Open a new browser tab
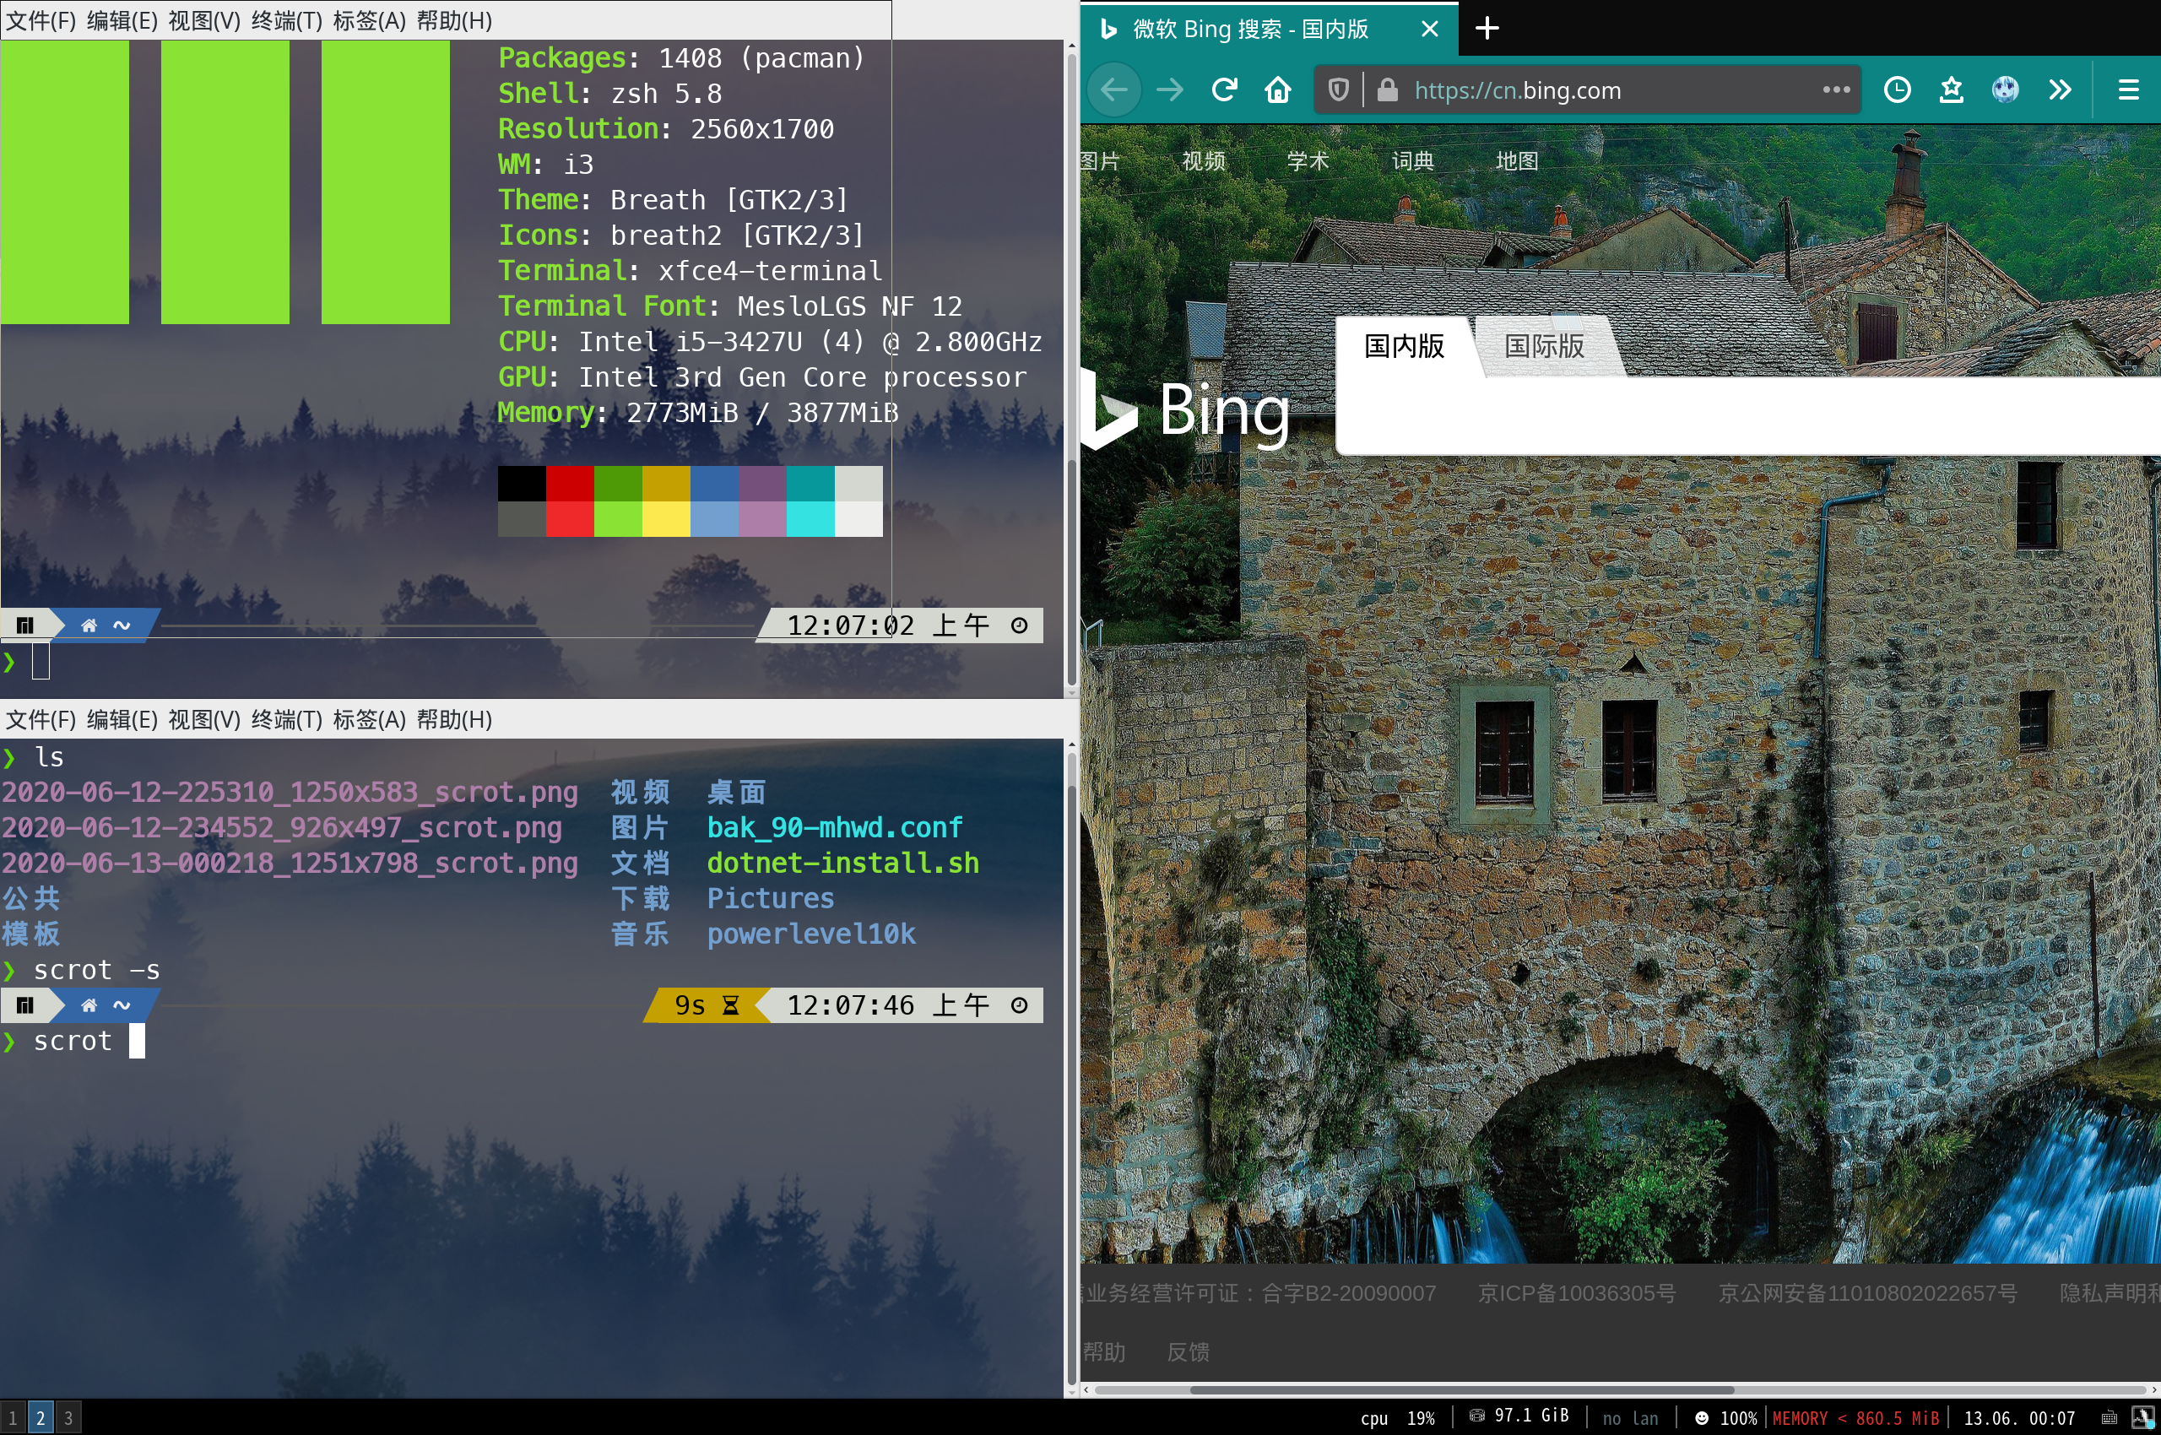2161x1435 pixels. click(x=1487, y=29)
